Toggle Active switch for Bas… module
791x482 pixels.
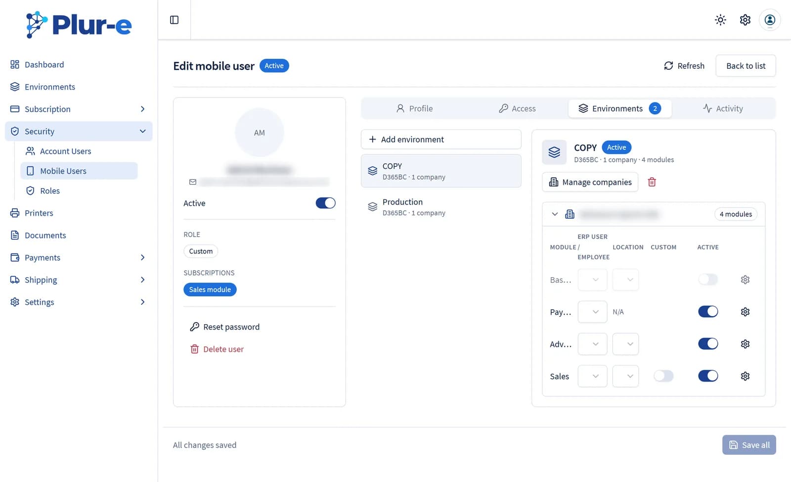point(708,280)
